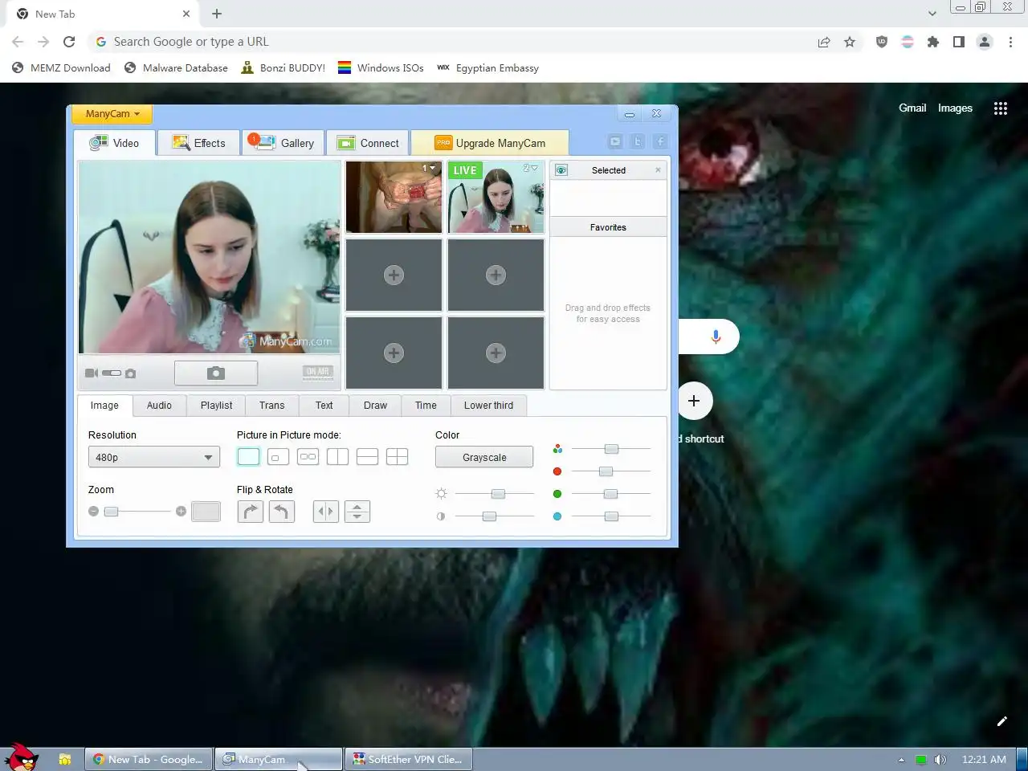Switch to the Audio tab
Screen dimensions: 1028x771
(x=159, y=406)
